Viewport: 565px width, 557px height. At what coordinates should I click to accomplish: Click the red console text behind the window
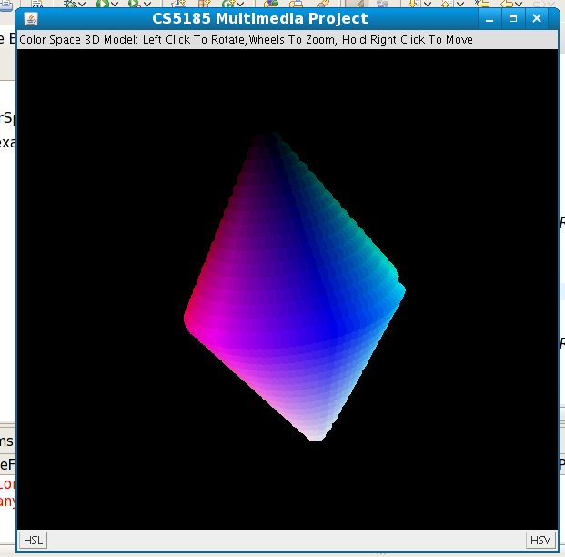pos(7,492)
